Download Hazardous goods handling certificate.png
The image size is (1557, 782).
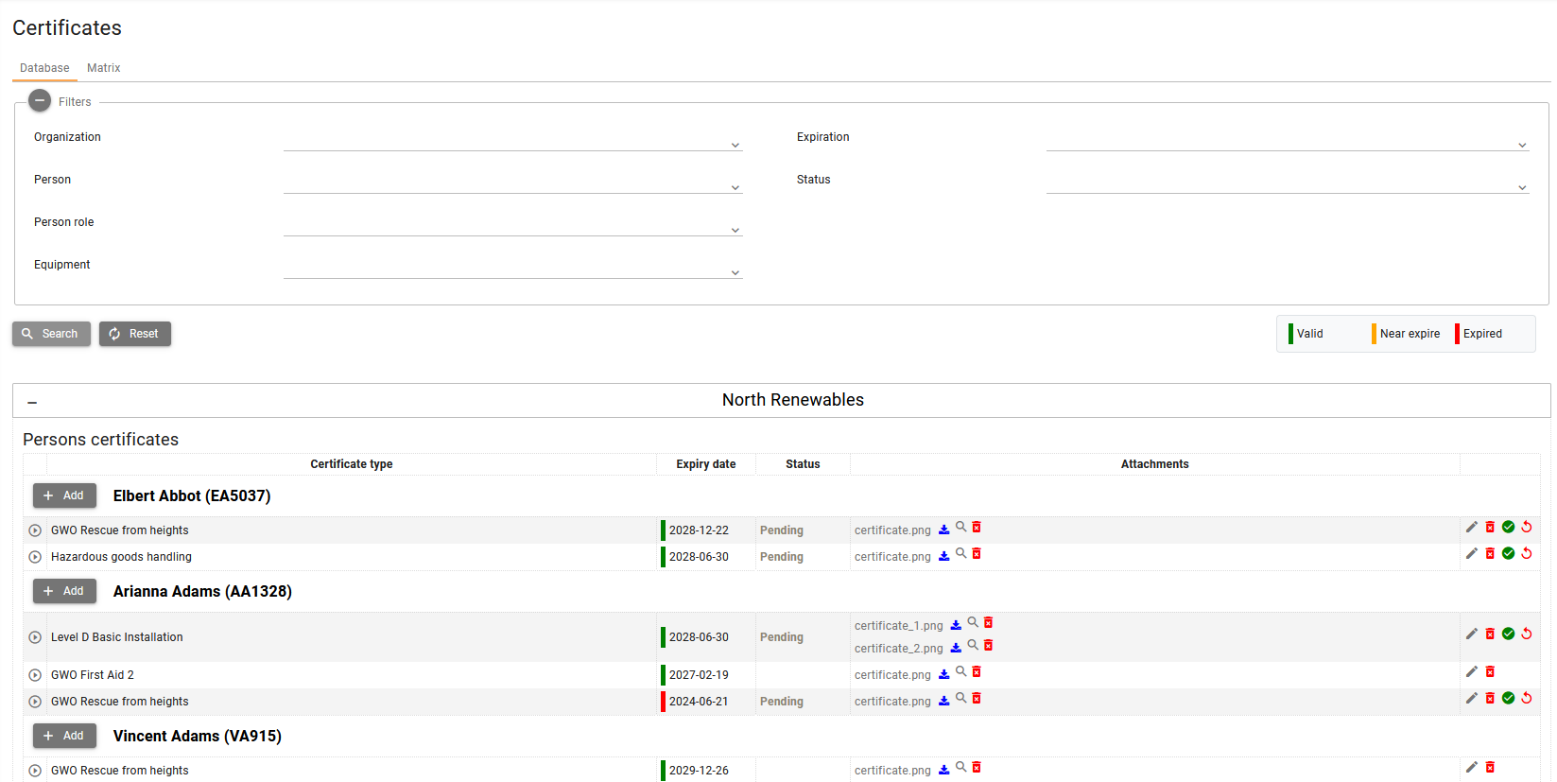click(x=943, y=556)
